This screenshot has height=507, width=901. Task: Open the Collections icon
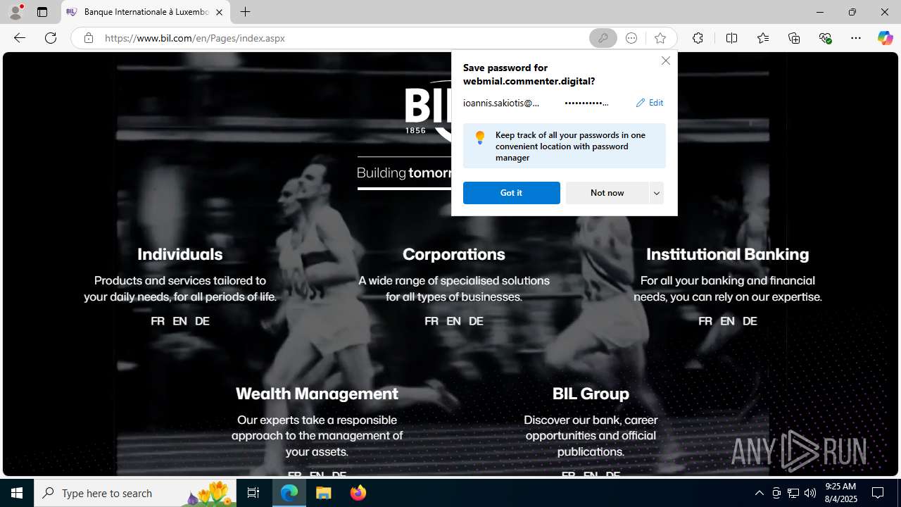point(794,38)
